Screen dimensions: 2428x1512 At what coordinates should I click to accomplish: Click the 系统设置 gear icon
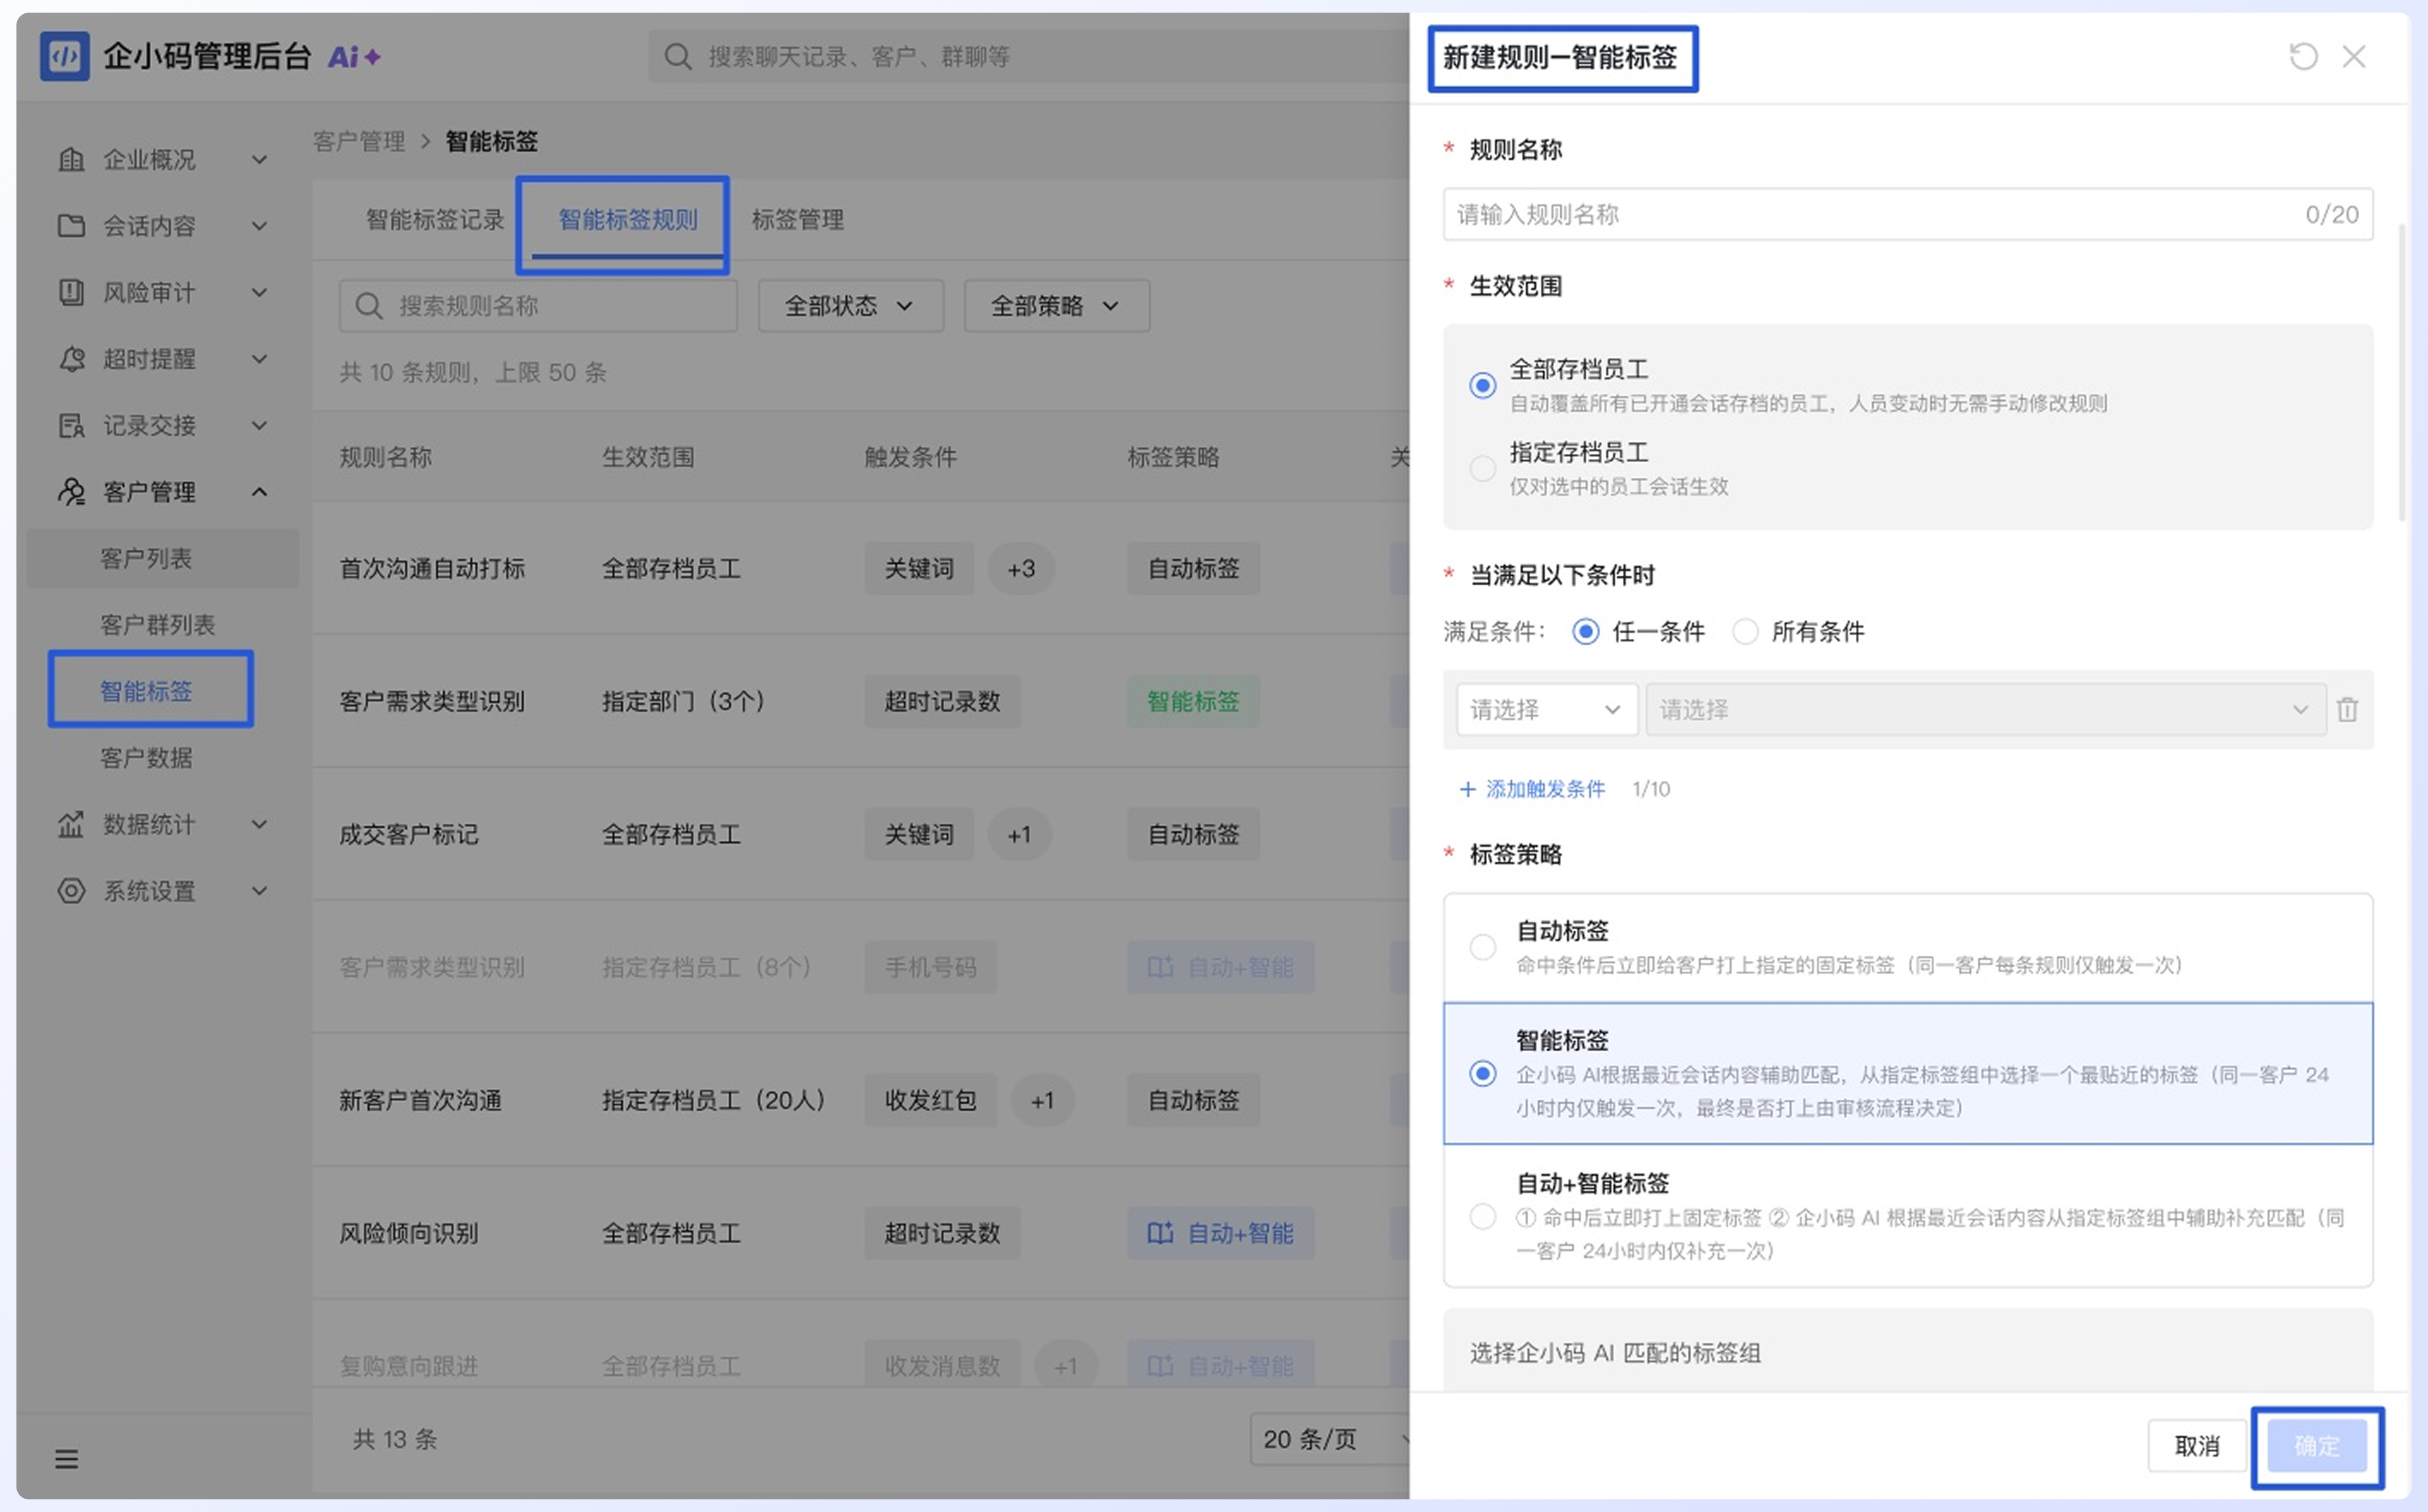pyautogui.click(x=71, y=891)
